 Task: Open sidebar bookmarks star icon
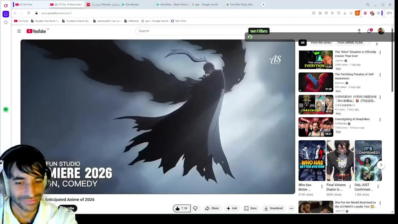pos(6,22)
